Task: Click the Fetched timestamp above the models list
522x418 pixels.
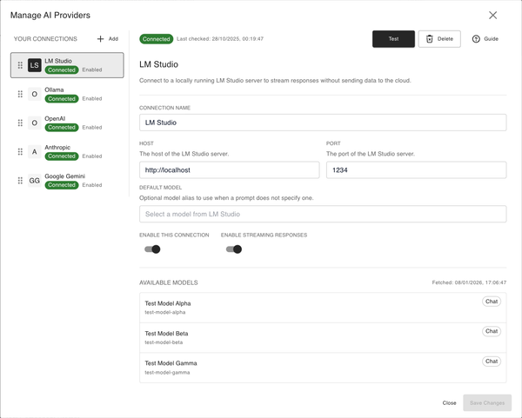Action: [469, 282]
